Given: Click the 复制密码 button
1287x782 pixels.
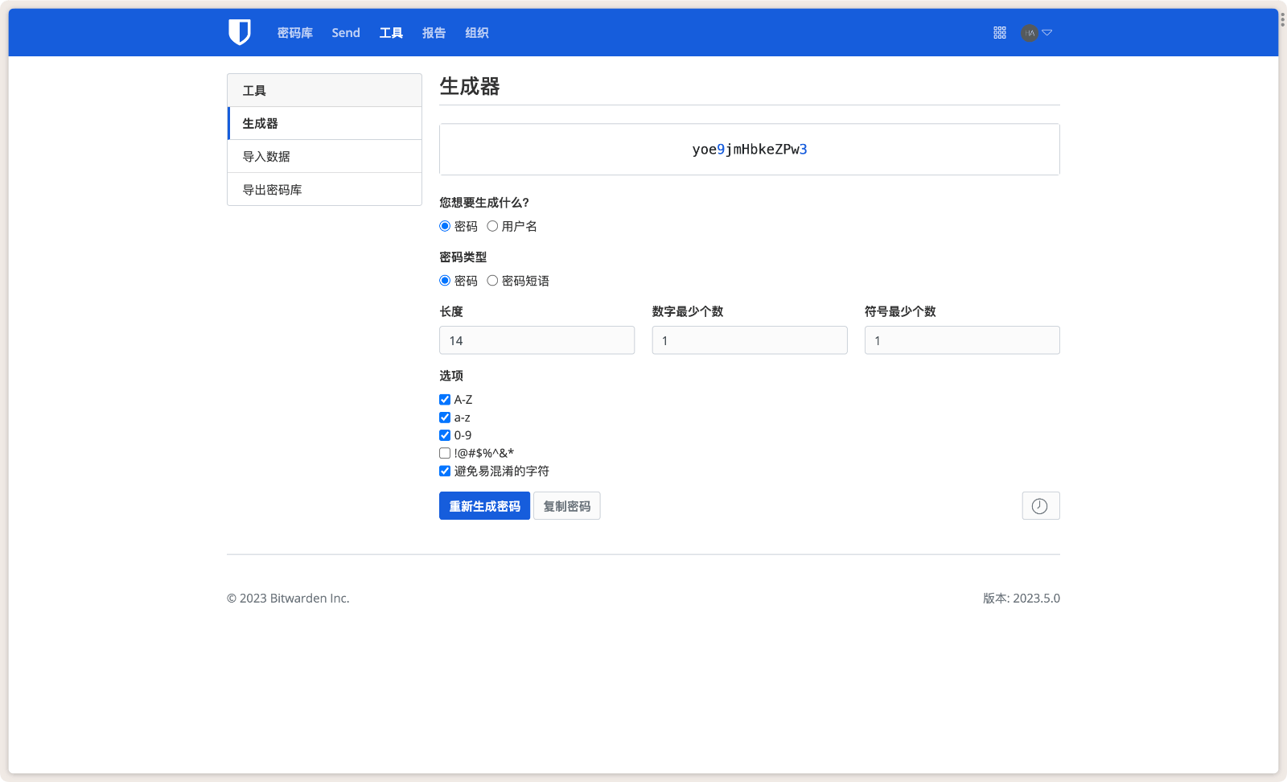Looking at the screenshot, I should click(567, 506).
